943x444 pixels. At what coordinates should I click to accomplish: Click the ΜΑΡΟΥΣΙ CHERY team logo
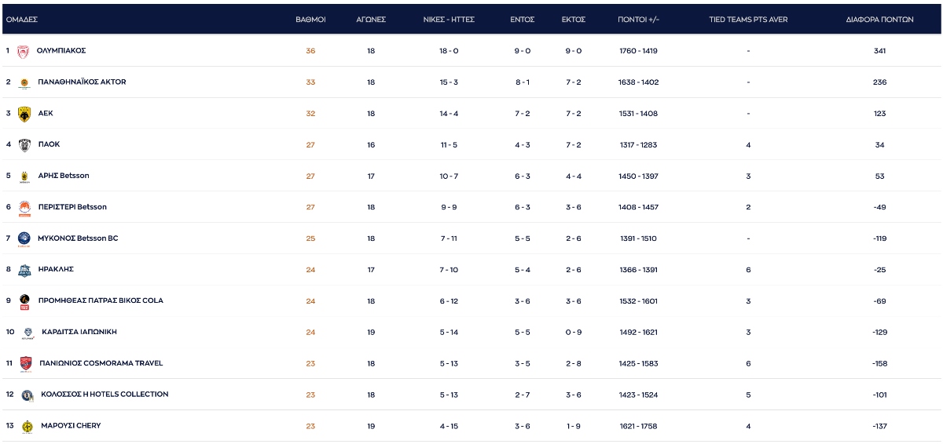point(28,427)
